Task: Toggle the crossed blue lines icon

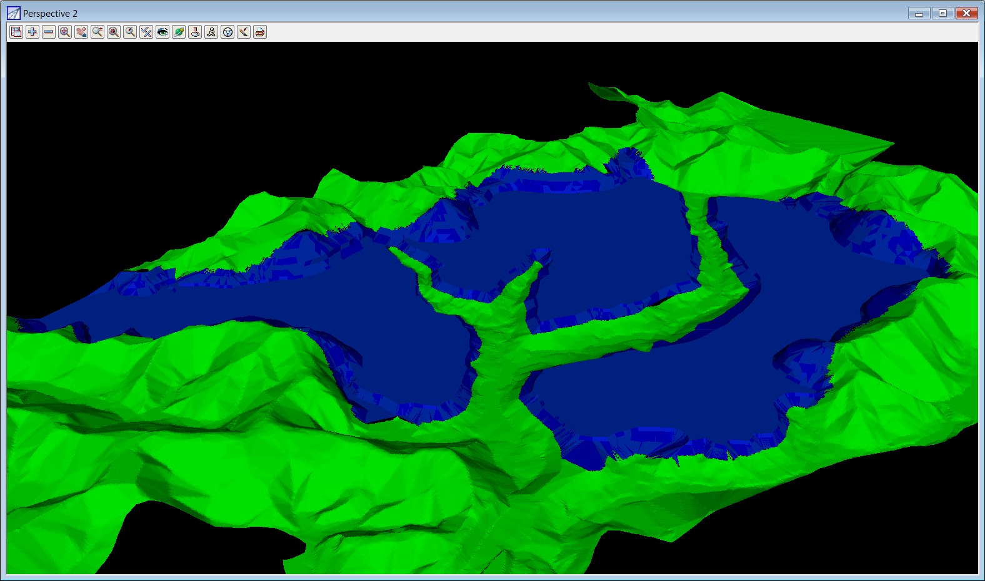Action: [x=146, y=32]
